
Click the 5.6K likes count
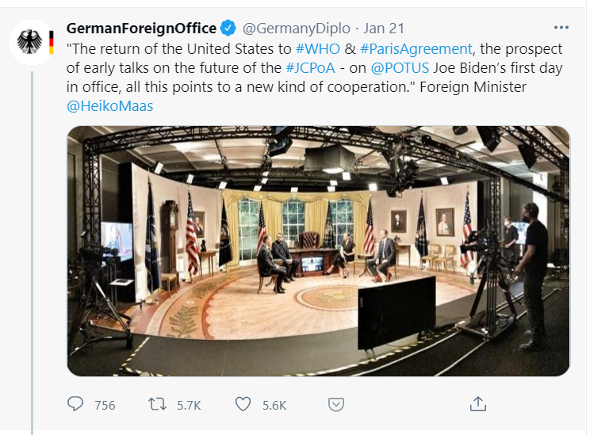(274, 405)
